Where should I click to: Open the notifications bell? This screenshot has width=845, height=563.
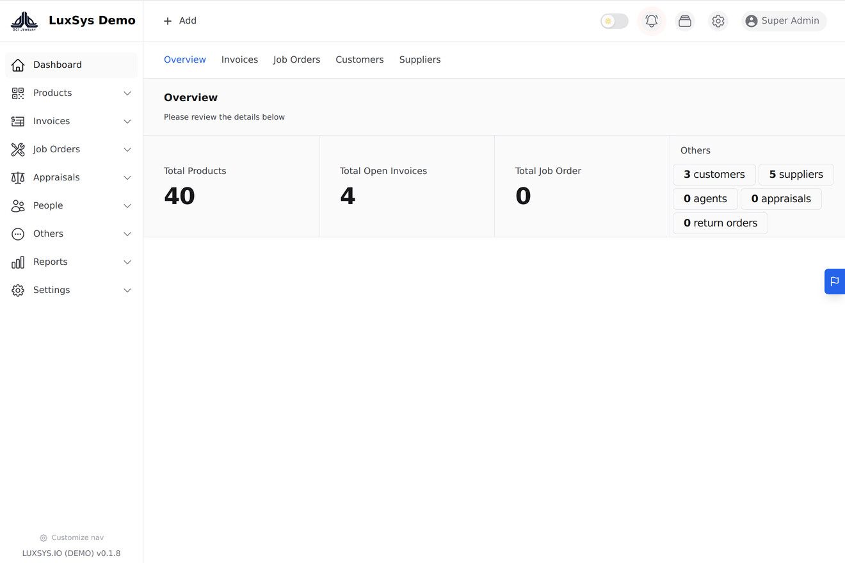[652, 21]
